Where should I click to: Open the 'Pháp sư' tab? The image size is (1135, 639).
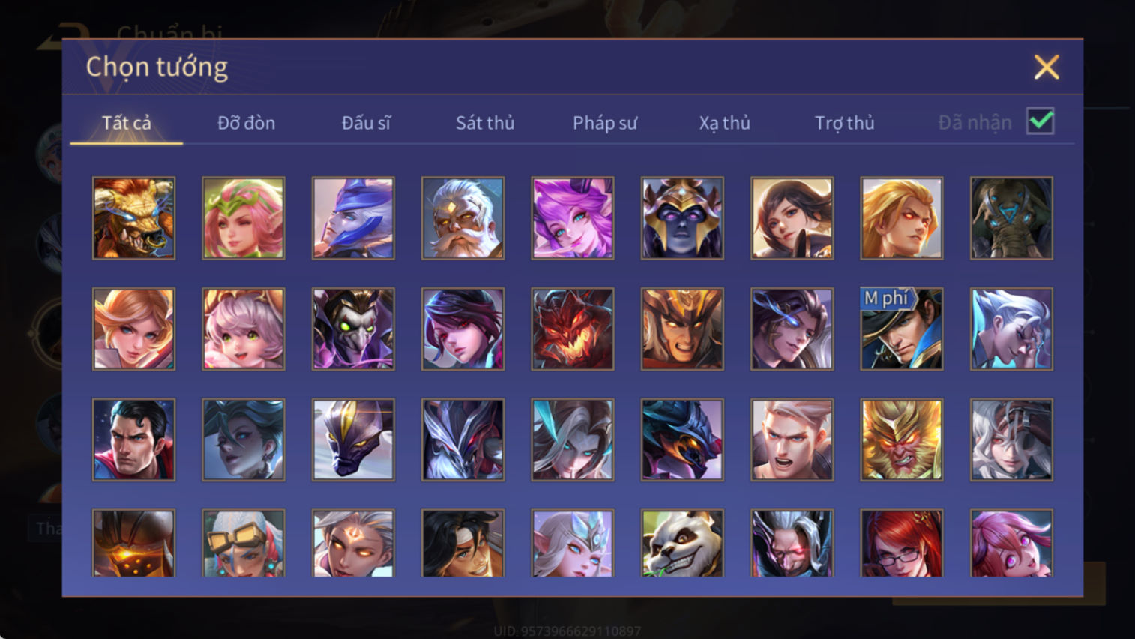tap(605, 122)
